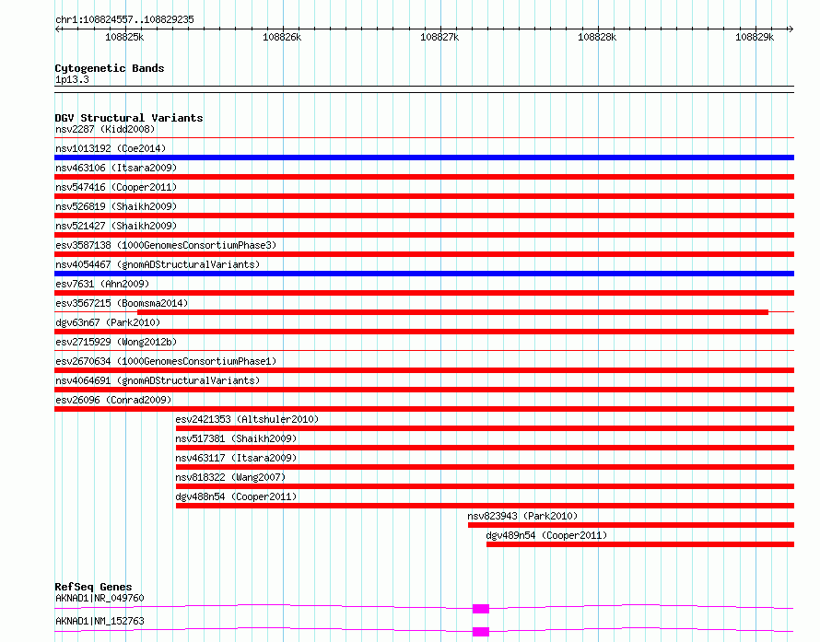Click the nsv4054467 gnomAD blue variant bar
Image resolution: width=820 pixels, height=642 pixels.
[424, 274]
